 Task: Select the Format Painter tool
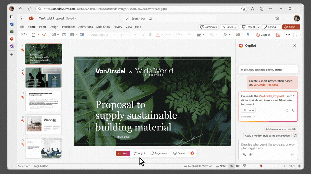[x=44, y=35]
